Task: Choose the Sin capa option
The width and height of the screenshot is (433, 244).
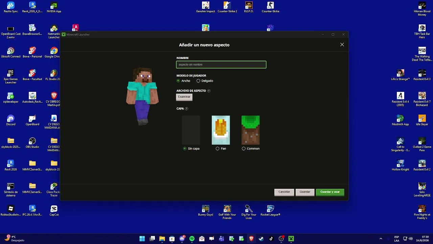Action: pos(185,148)
